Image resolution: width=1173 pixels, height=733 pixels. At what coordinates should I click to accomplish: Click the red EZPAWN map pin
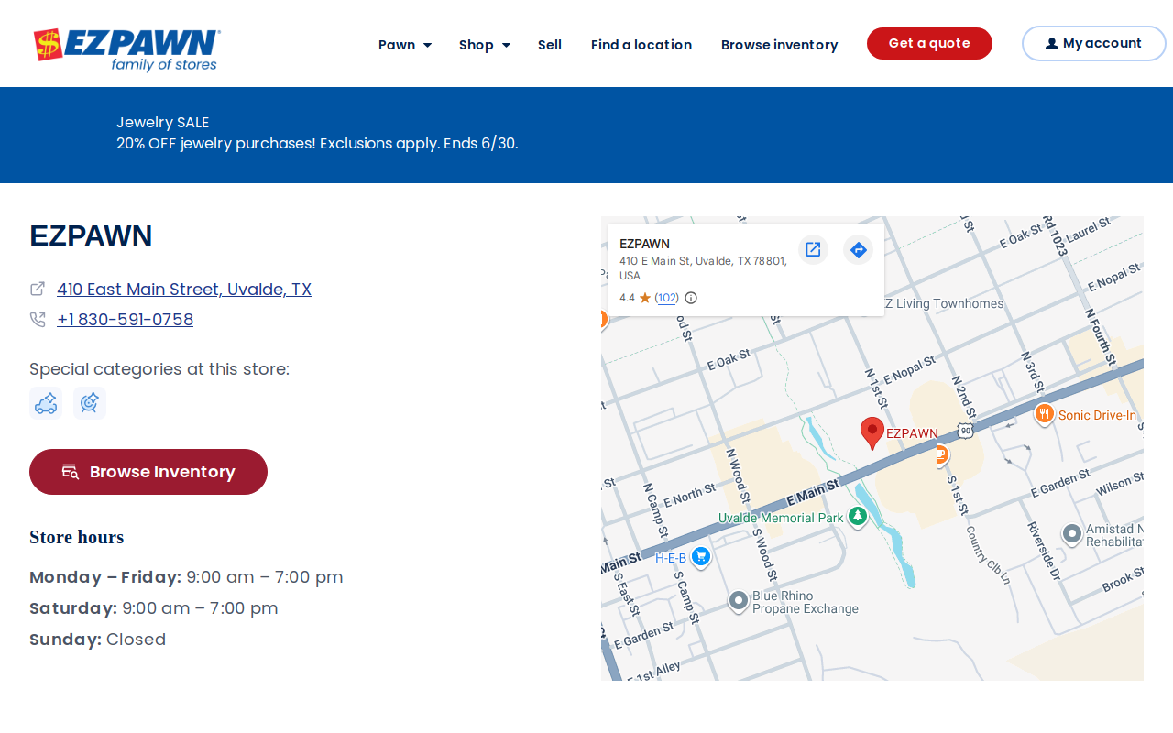(x=872, y=432)
